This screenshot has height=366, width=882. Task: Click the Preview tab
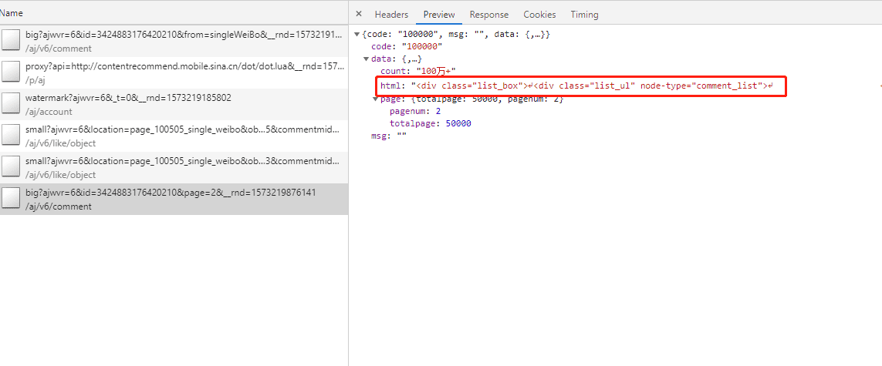coord(439,15)
